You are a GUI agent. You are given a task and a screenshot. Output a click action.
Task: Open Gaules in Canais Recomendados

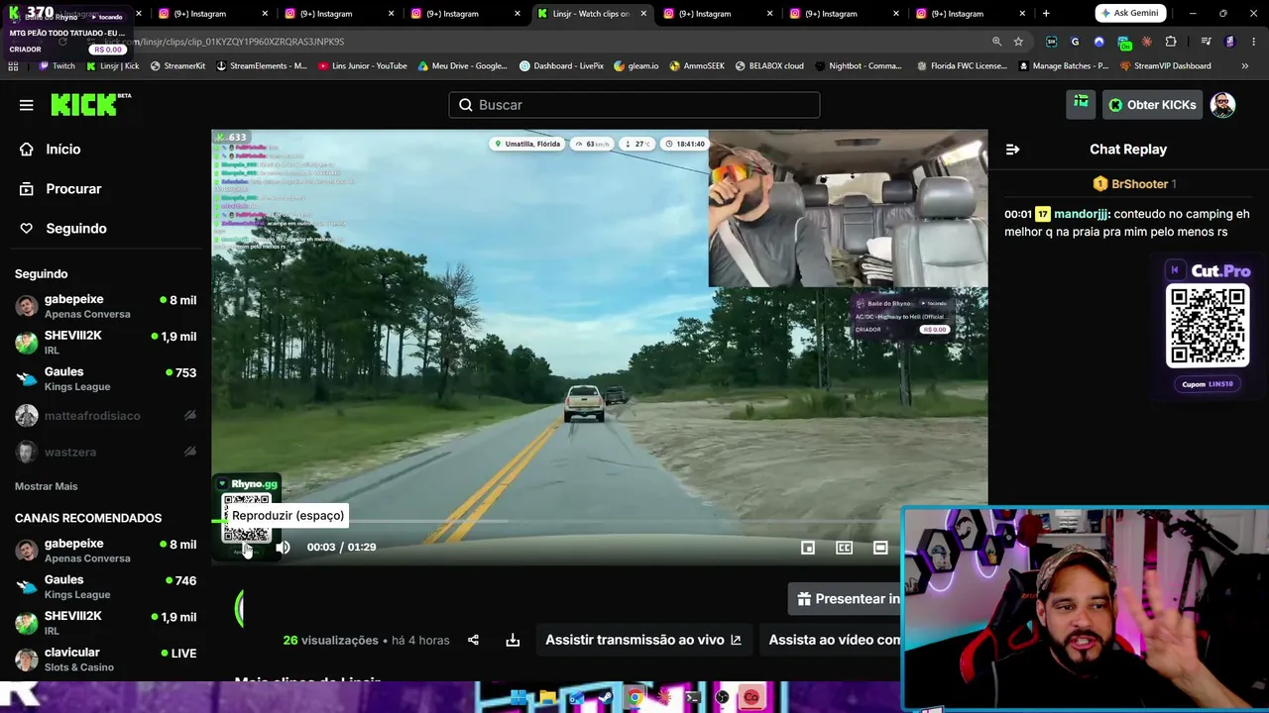click(x=105, y=587)
